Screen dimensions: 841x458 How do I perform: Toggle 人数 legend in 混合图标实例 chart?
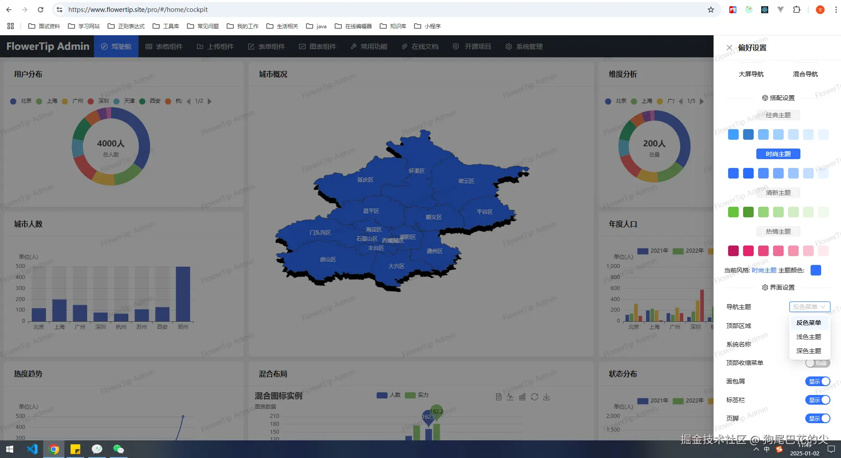pos(389,395)
